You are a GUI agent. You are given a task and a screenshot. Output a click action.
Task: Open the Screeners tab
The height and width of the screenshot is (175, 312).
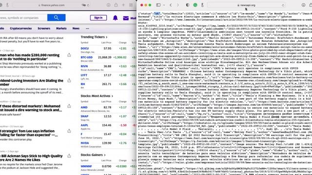[44, 28]
